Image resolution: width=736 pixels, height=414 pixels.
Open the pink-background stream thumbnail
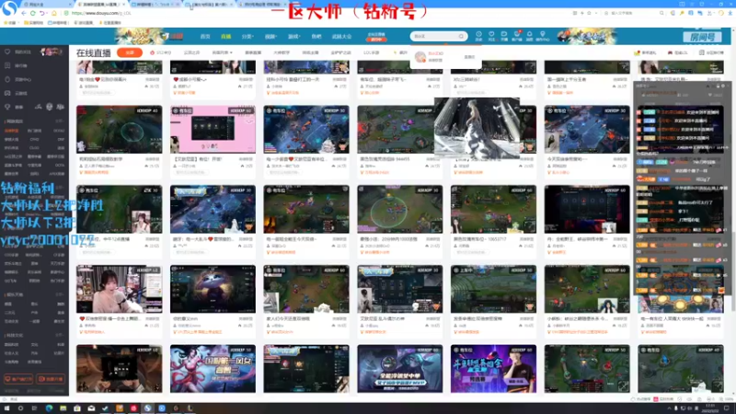[213, 130]
